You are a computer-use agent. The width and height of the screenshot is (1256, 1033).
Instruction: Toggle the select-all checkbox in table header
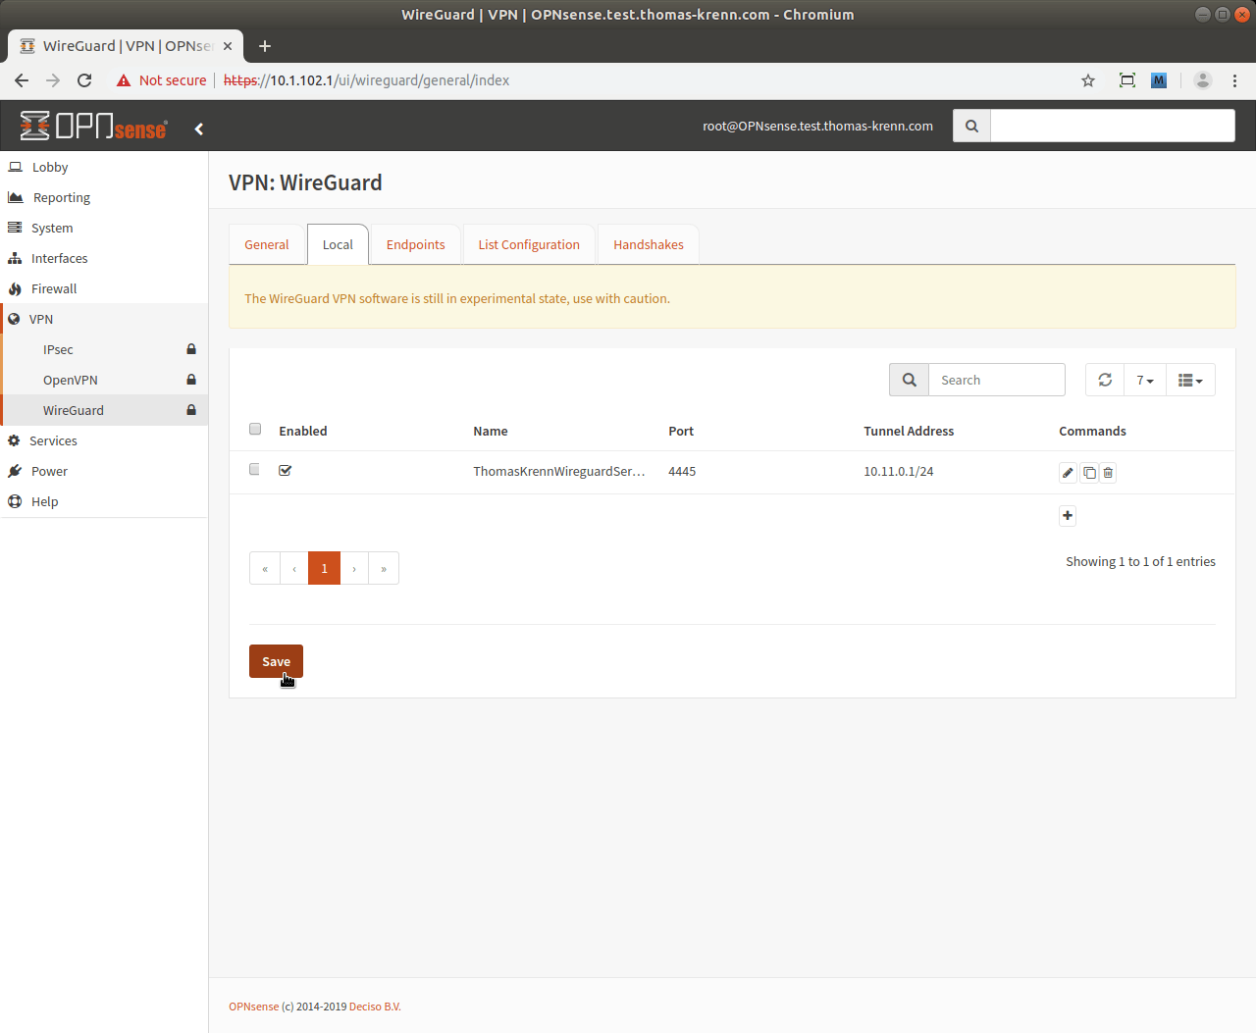pos(255,429)
